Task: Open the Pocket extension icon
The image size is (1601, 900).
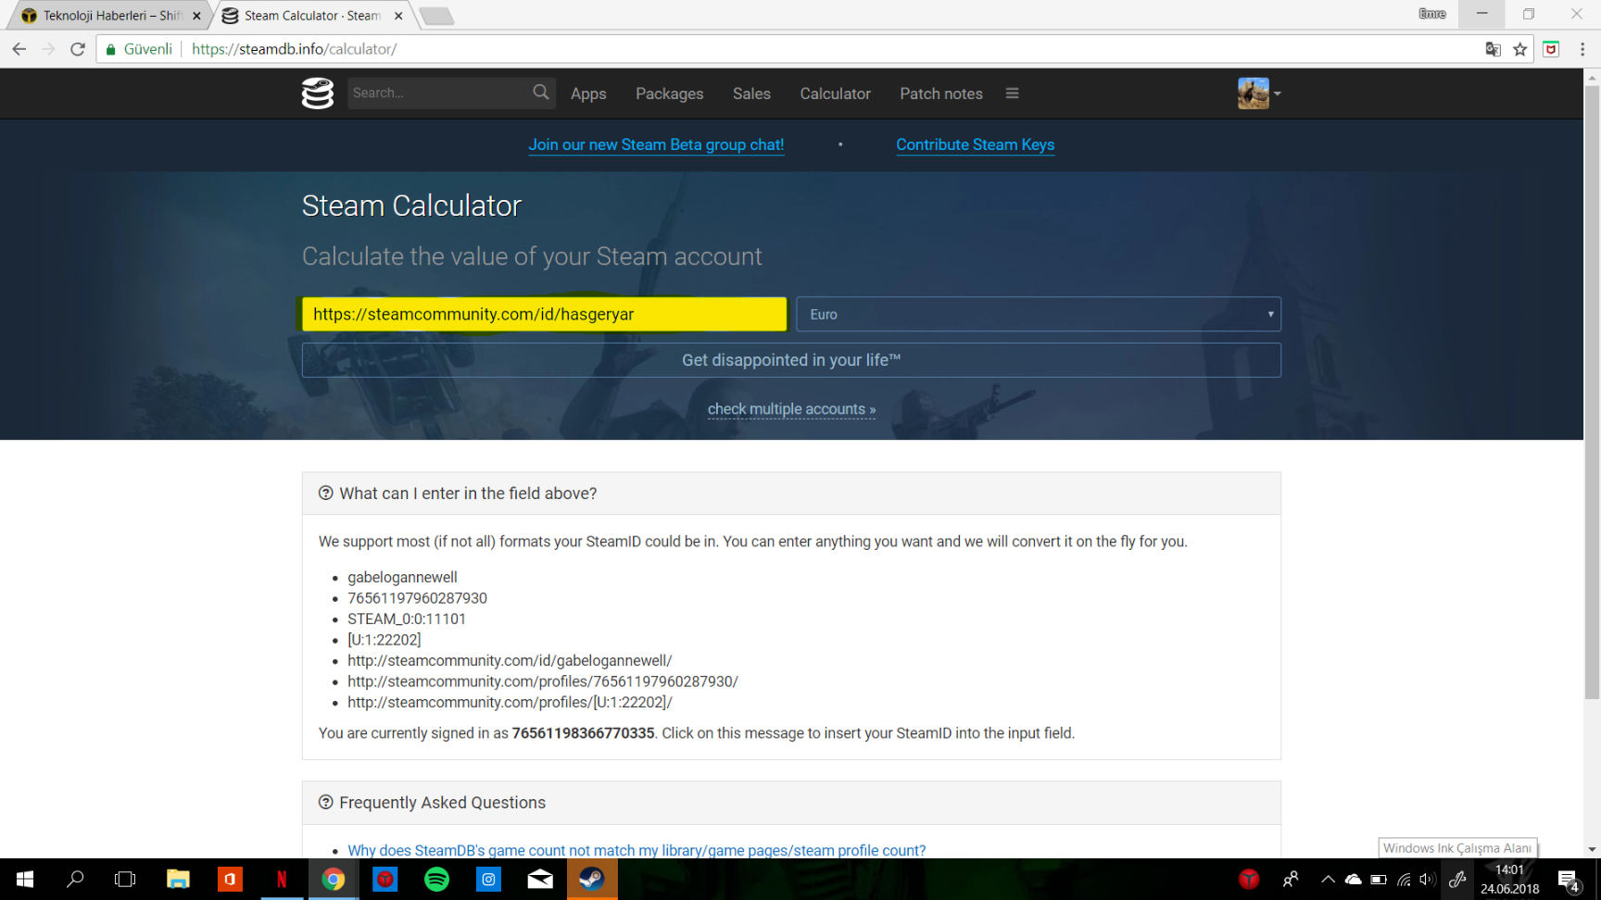Action: (x=1551, y=49)
